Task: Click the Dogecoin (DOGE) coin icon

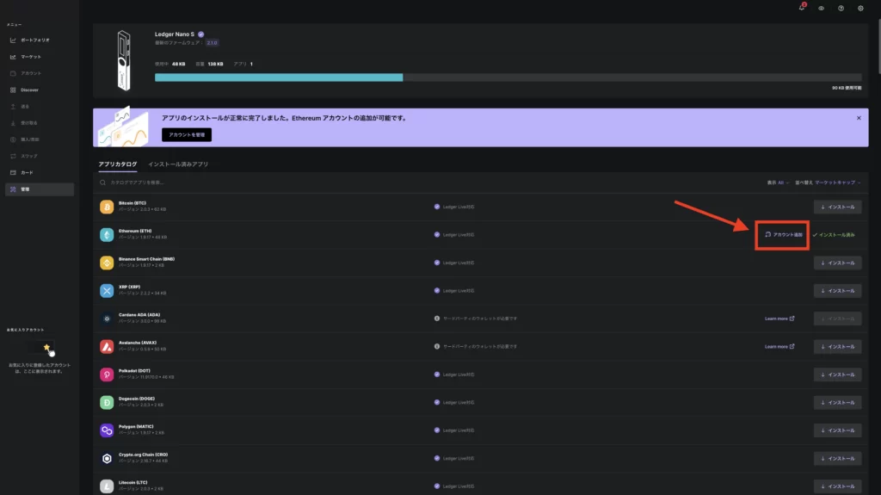Action: pos(107,402)
